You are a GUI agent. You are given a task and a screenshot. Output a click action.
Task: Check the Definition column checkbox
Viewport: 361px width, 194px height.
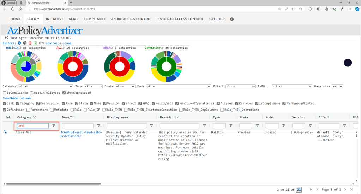pyautogui.click(x=5, y=110)
